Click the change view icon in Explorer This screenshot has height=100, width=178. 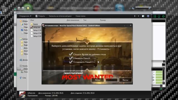135,16
